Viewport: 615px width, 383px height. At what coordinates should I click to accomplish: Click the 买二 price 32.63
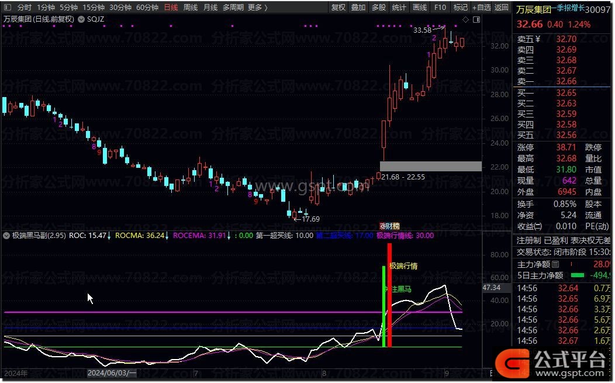566,103
